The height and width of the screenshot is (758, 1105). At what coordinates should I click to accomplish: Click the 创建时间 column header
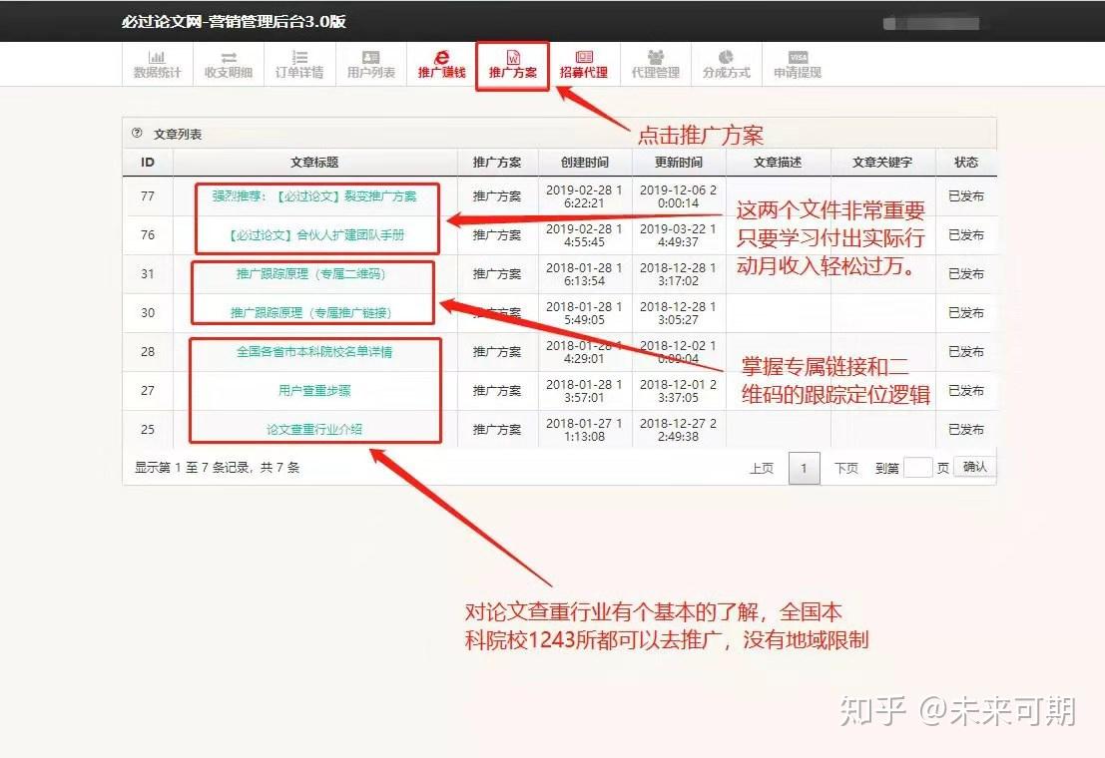tap(584, 163)
